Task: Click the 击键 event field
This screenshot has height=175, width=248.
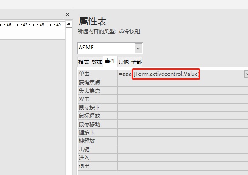Action: pos(183,149)
